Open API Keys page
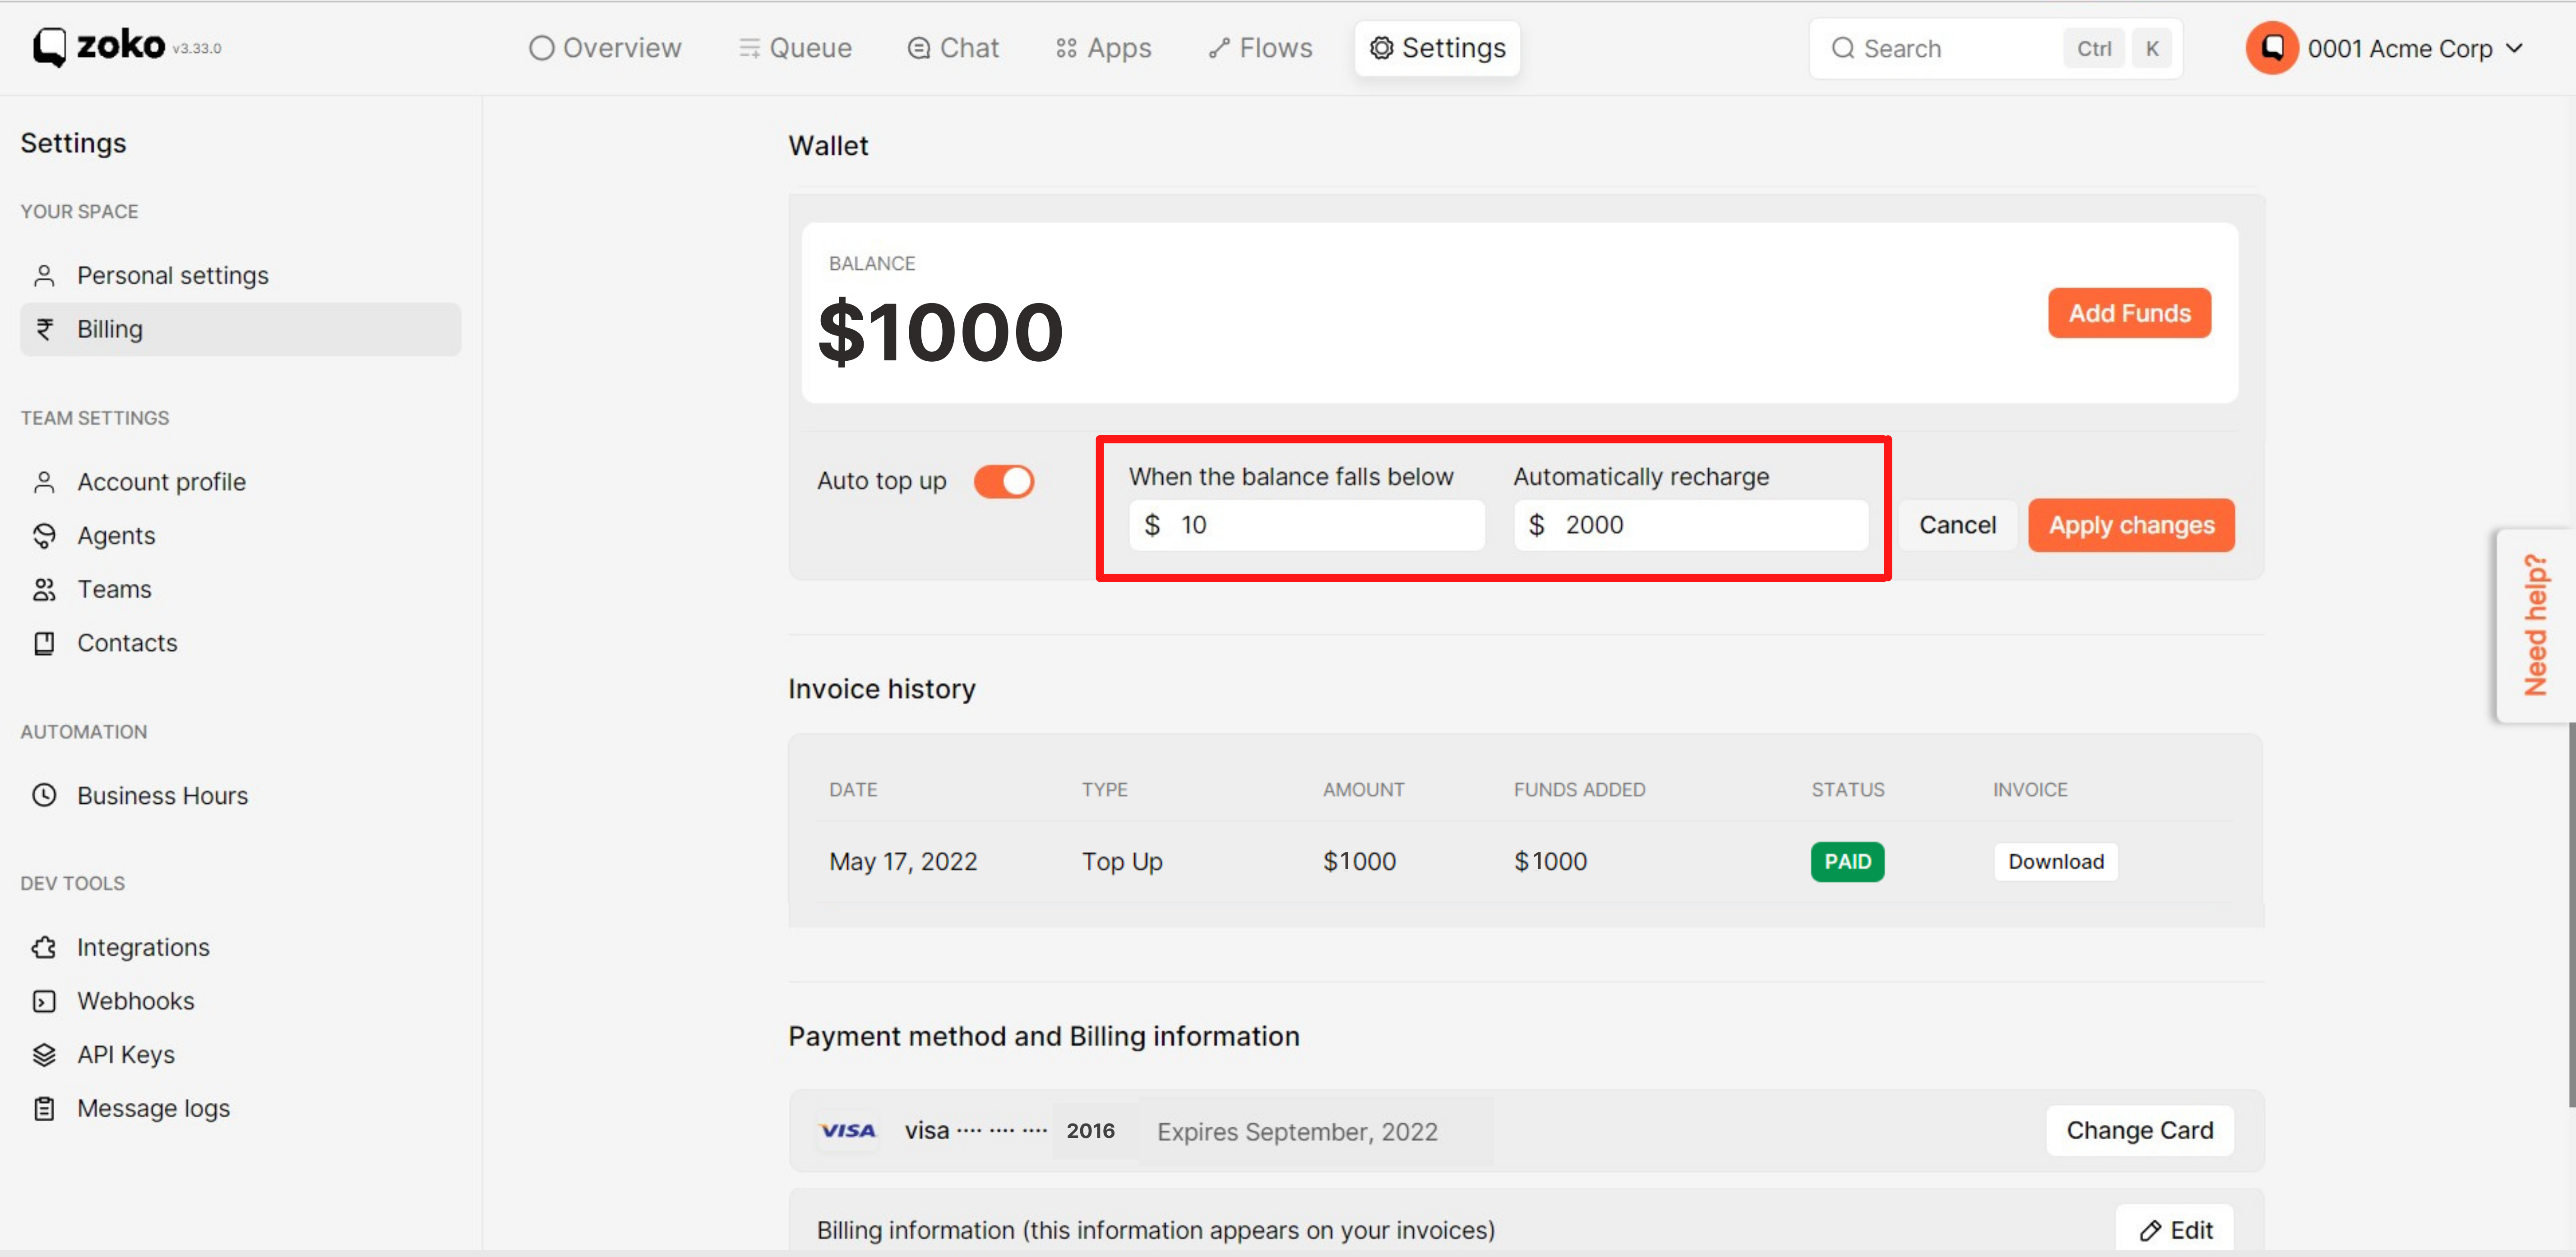Image resolution: width=2576 pixels, height=1257 pixels. pyautogui.click(x=240, y=1054)
